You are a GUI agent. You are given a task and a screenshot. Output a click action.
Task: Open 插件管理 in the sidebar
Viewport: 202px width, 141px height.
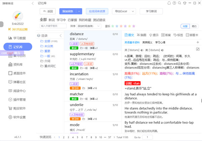pyautogui.click(x=17, y=99)
